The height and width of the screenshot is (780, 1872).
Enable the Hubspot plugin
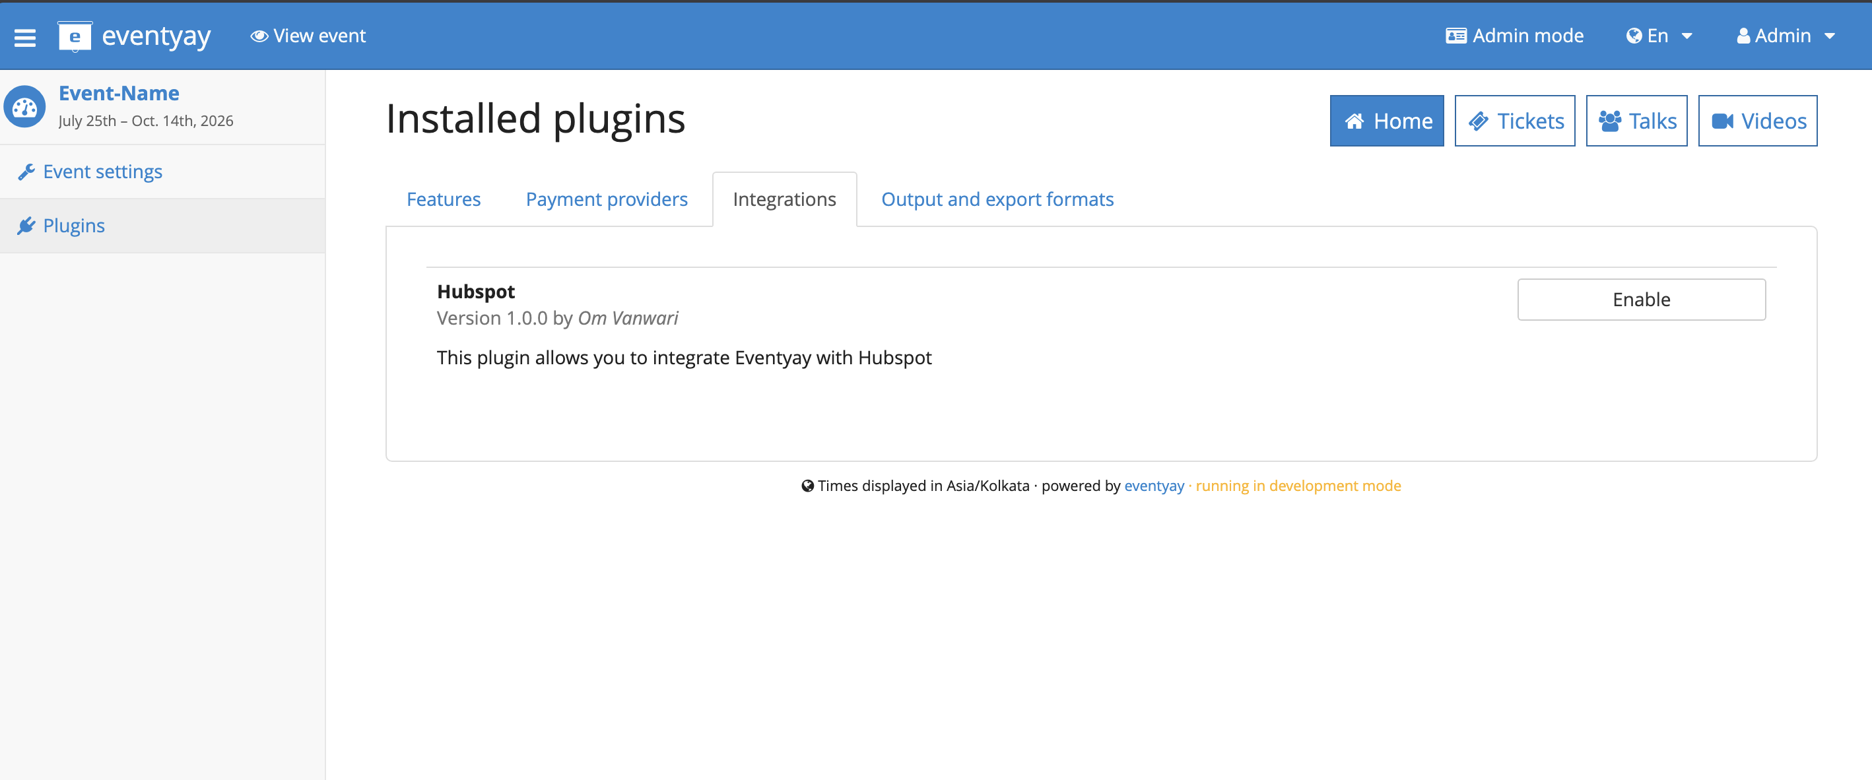(1641, 299)
